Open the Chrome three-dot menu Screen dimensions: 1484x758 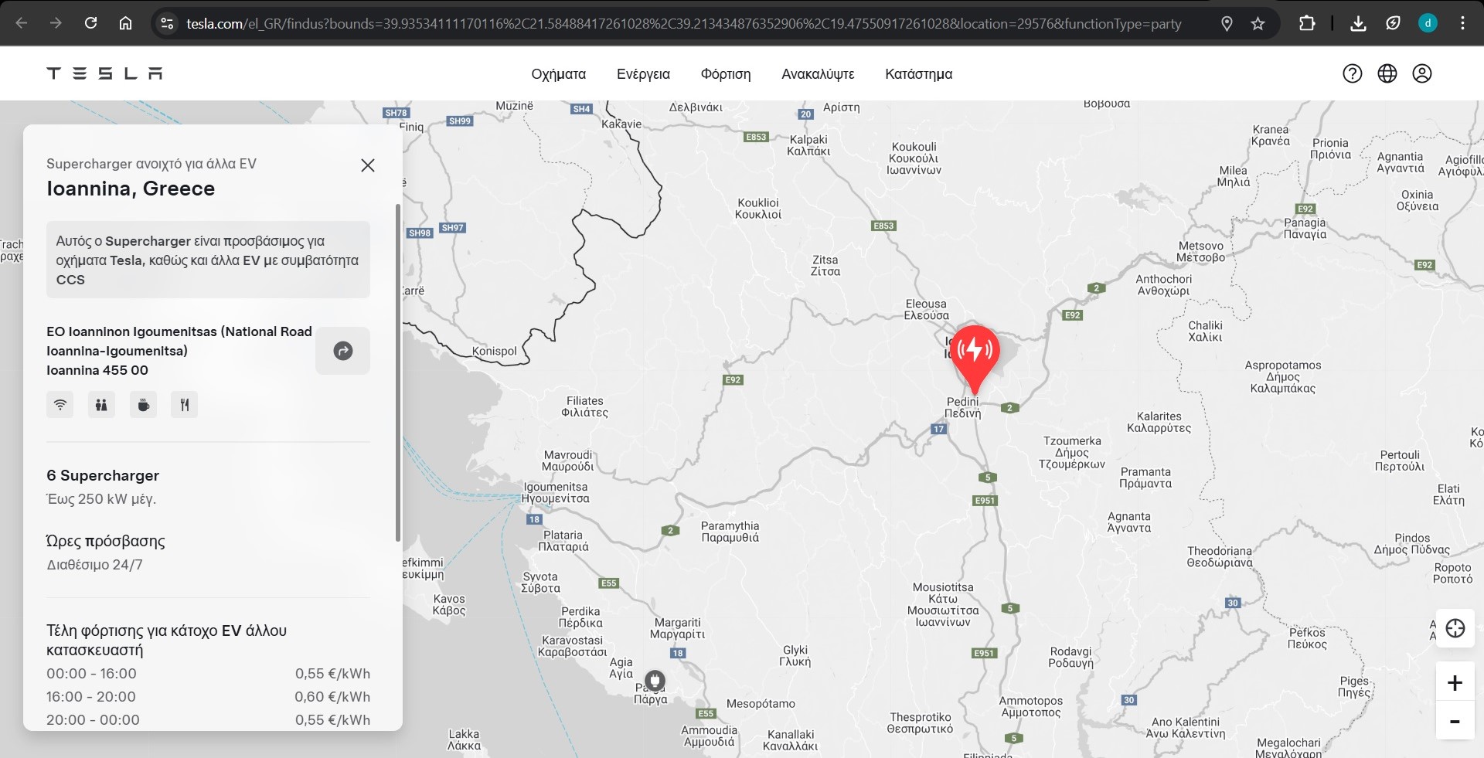(x=1462, y=23)
